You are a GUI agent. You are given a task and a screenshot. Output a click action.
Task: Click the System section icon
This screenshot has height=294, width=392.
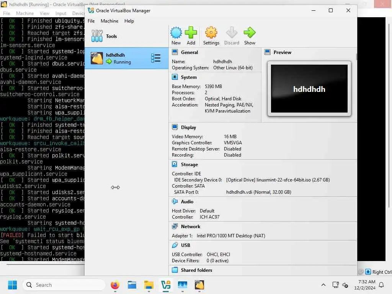click(x=175, y=77)
